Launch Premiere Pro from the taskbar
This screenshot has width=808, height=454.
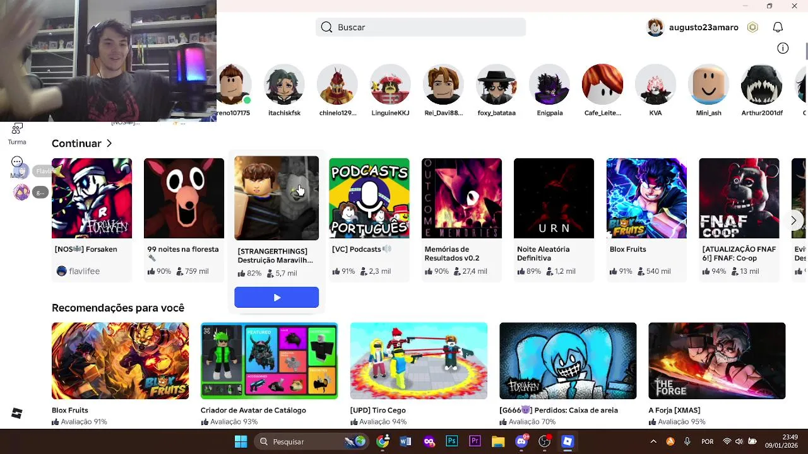pyautogui.click(x=475, y=441)
